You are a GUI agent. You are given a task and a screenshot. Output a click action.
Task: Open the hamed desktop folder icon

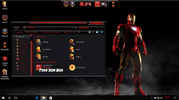coord(5,5)
